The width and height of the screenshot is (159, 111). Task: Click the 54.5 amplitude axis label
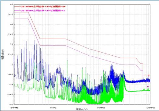(x=10, y=15)
